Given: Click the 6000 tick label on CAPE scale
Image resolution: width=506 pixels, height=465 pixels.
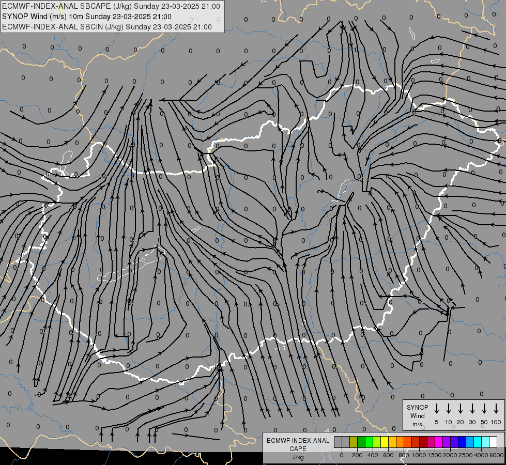Looking at the screenshot, I should pyautogui.click(x=497, y=455).
